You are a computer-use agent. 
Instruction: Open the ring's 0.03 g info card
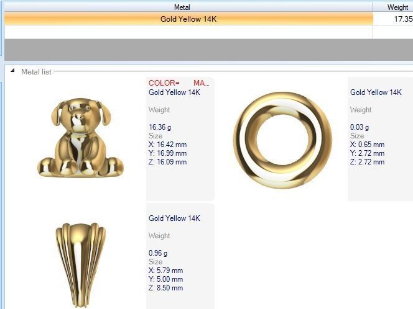click(x=380, y=139)
